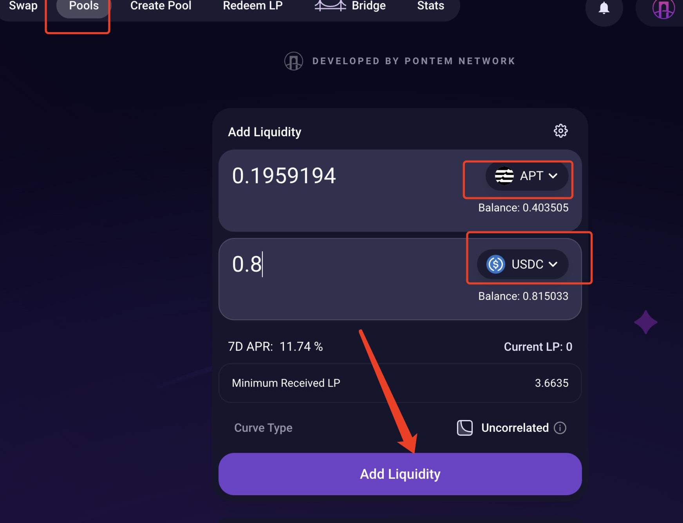Select the Pools tab
This screenshot has width=683, height=523.
pos(84,6)
